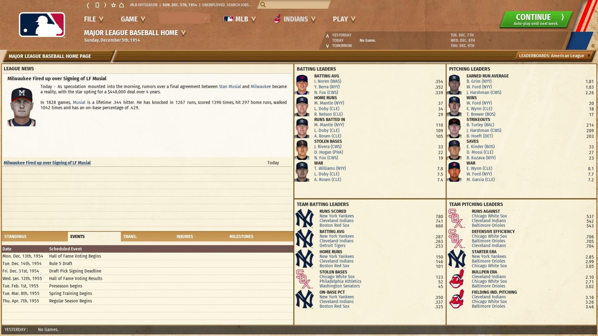The image size is (598, 336).
Task: Click the Milwaukee team link in the news
Action: (x=261, y=87)
